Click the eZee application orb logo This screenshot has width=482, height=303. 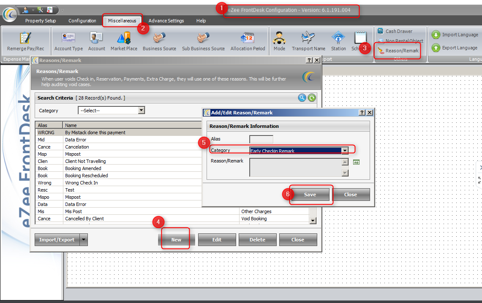10,14
